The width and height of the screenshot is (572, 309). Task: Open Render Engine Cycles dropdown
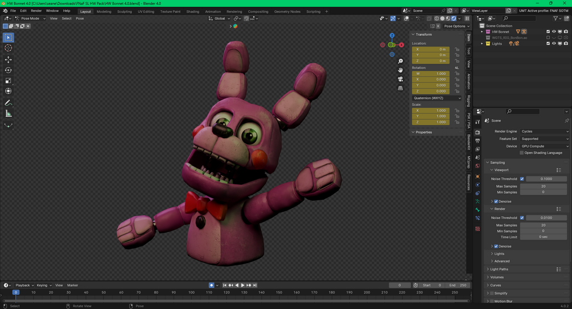545,131
